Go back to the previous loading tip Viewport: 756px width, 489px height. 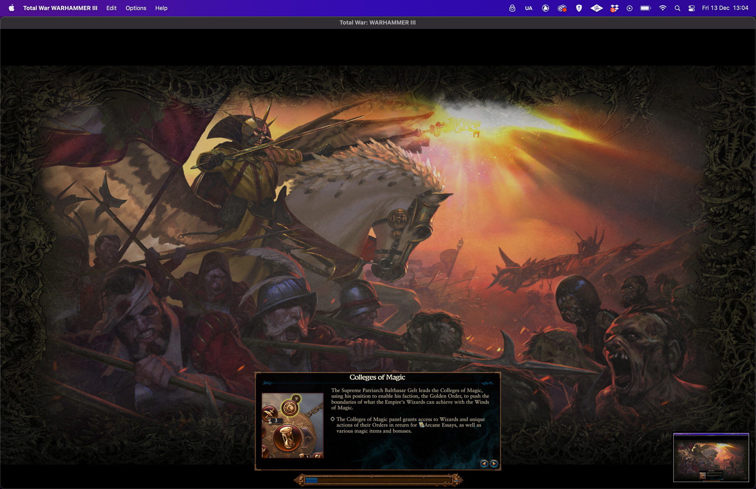(x=484, y=464)
